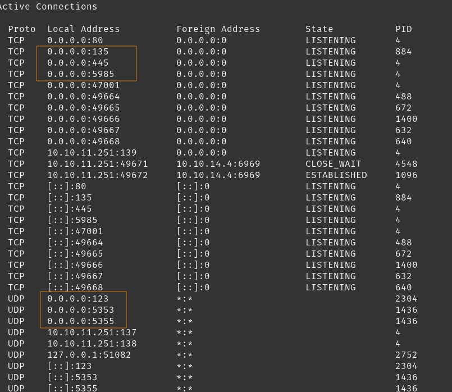
Task: Click the ESTABLISHED state text
Action: [x=336, y=175]
